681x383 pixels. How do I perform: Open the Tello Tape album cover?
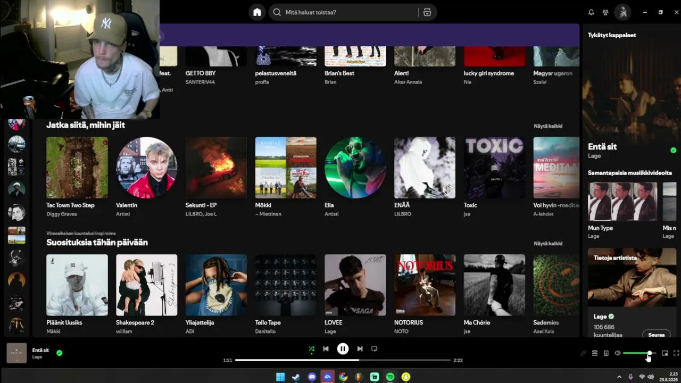click(x=286, y=285)
